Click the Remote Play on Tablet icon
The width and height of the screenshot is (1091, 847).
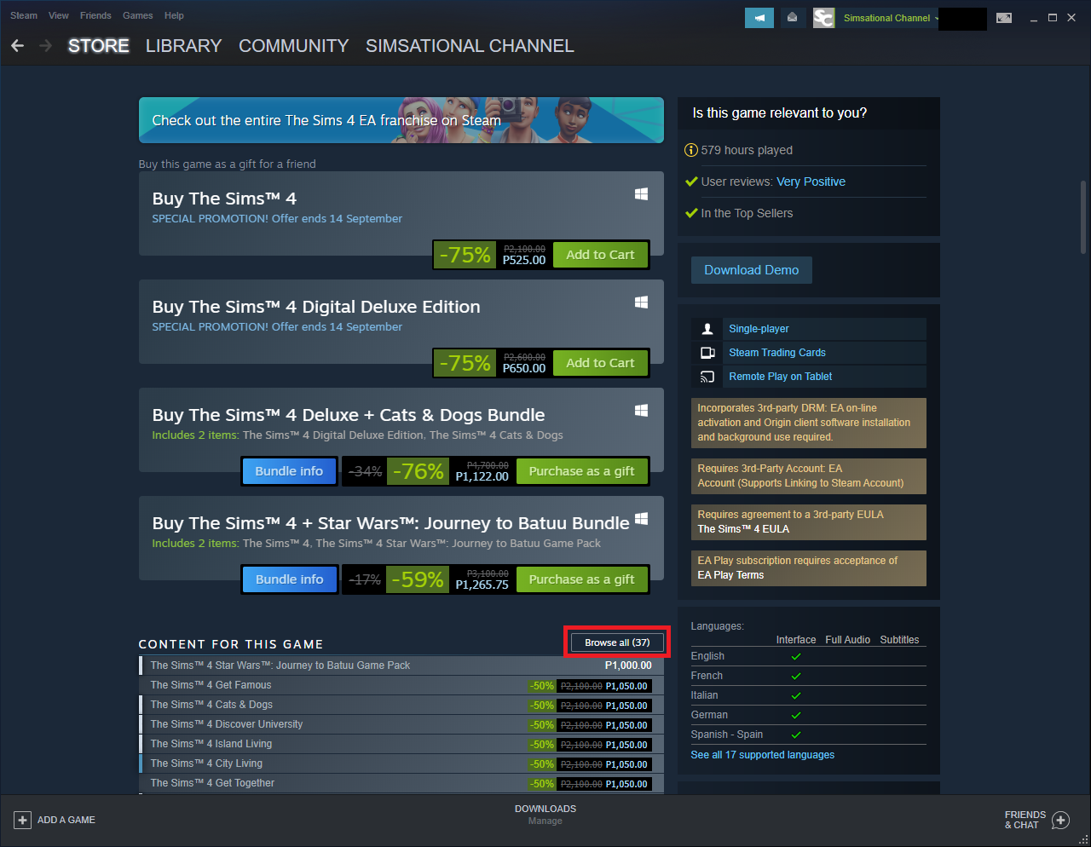[x=706, y=376]
